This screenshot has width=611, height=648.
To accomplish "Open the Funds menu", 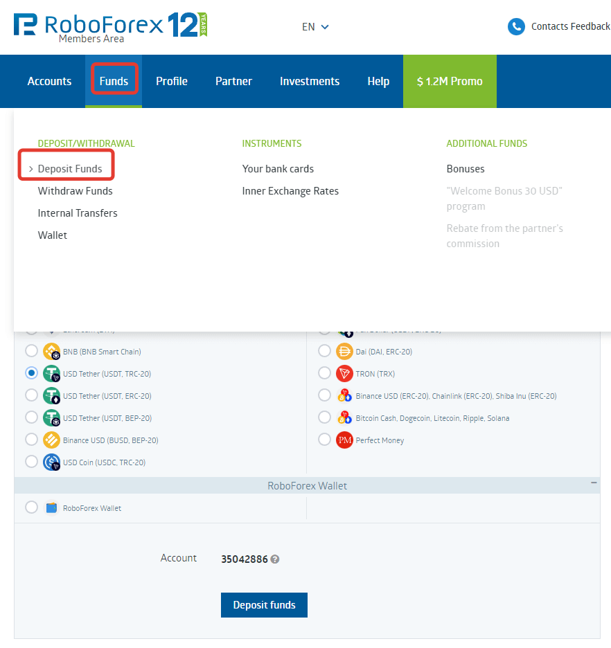I will pos(114,82).
